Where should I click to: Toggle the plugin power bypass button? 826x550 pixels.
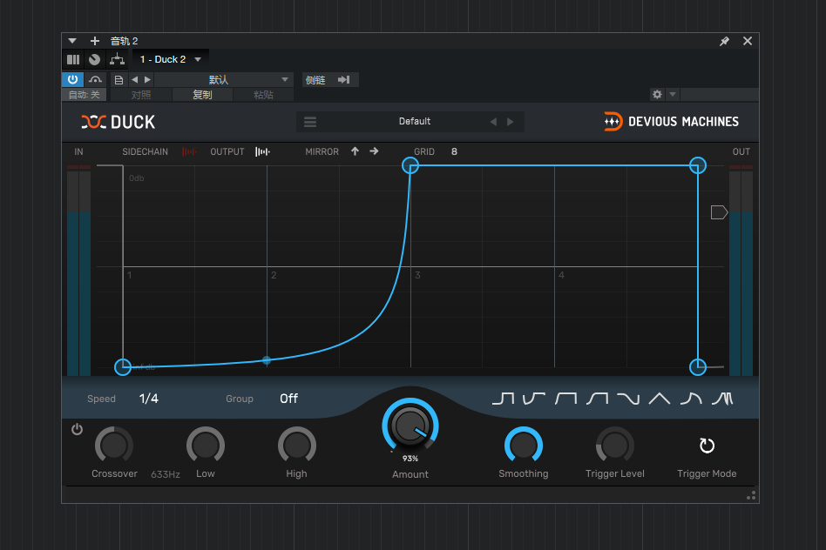[x=72, y=79]
